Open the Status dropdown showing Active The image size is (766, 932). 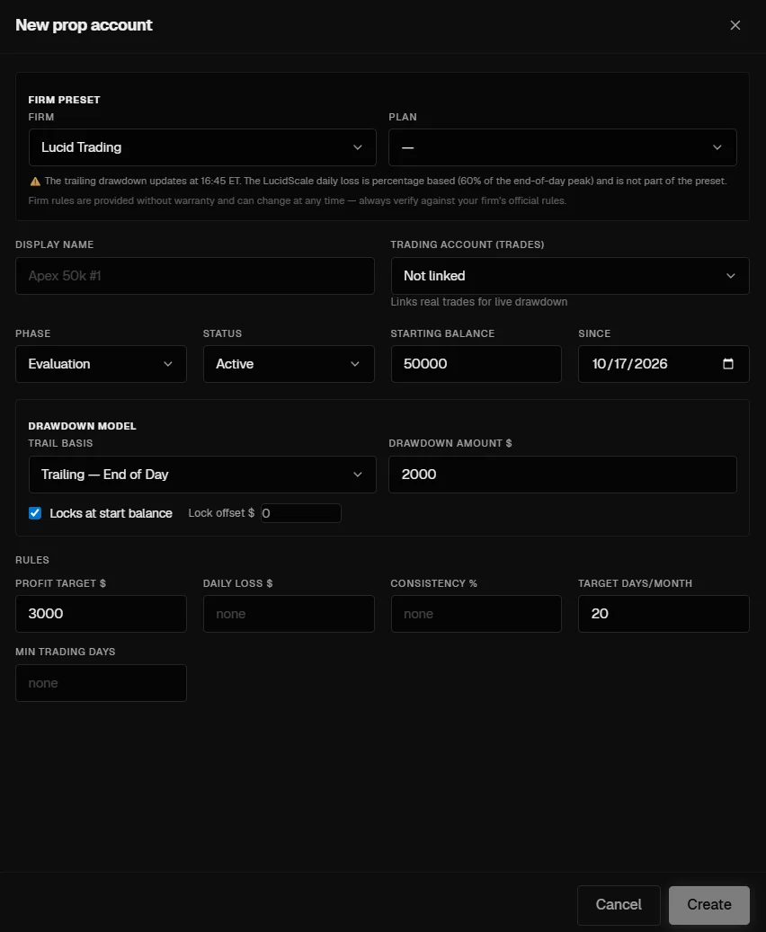(x=289, y=364)
